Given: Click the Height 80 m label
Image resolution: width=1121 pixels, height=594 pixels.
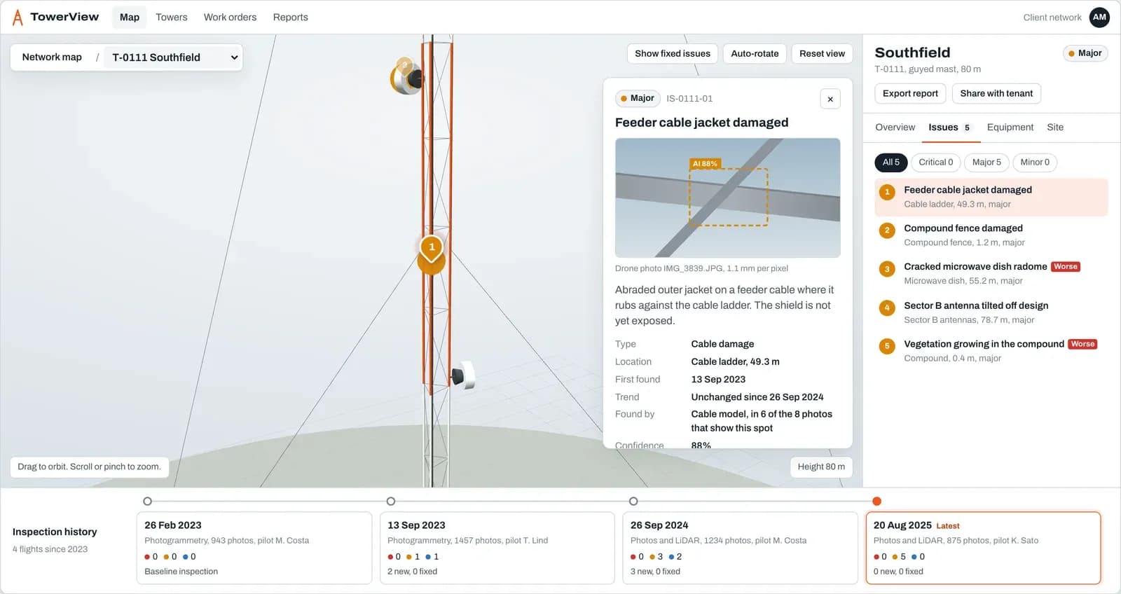Looking at the screenshot, I should 821,467.
